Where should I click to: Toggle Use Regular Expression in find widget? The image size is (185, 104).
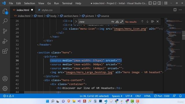tap(122, 22)
